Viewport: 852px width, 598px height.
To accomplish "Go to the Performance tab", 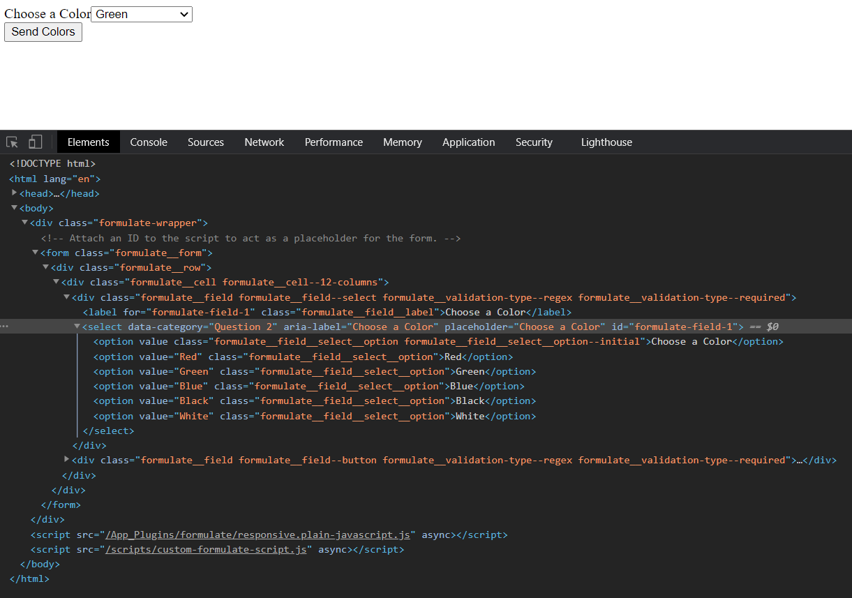I will click(334, 142).
